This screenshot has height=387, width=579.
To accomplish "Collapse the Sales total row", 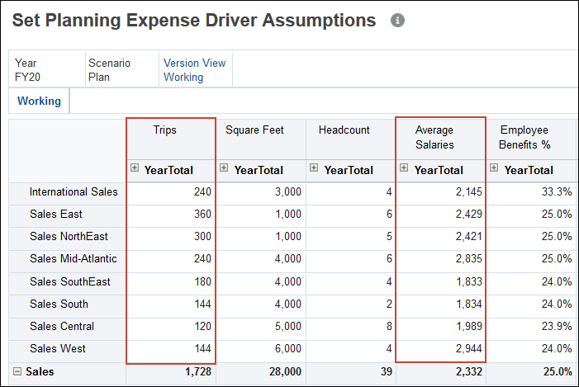I will pyautogui.click(x=17, y=372).
